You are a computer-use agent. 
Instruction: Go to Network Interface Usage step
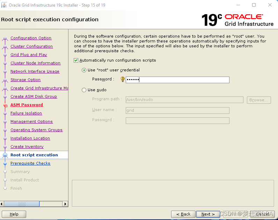35,71
